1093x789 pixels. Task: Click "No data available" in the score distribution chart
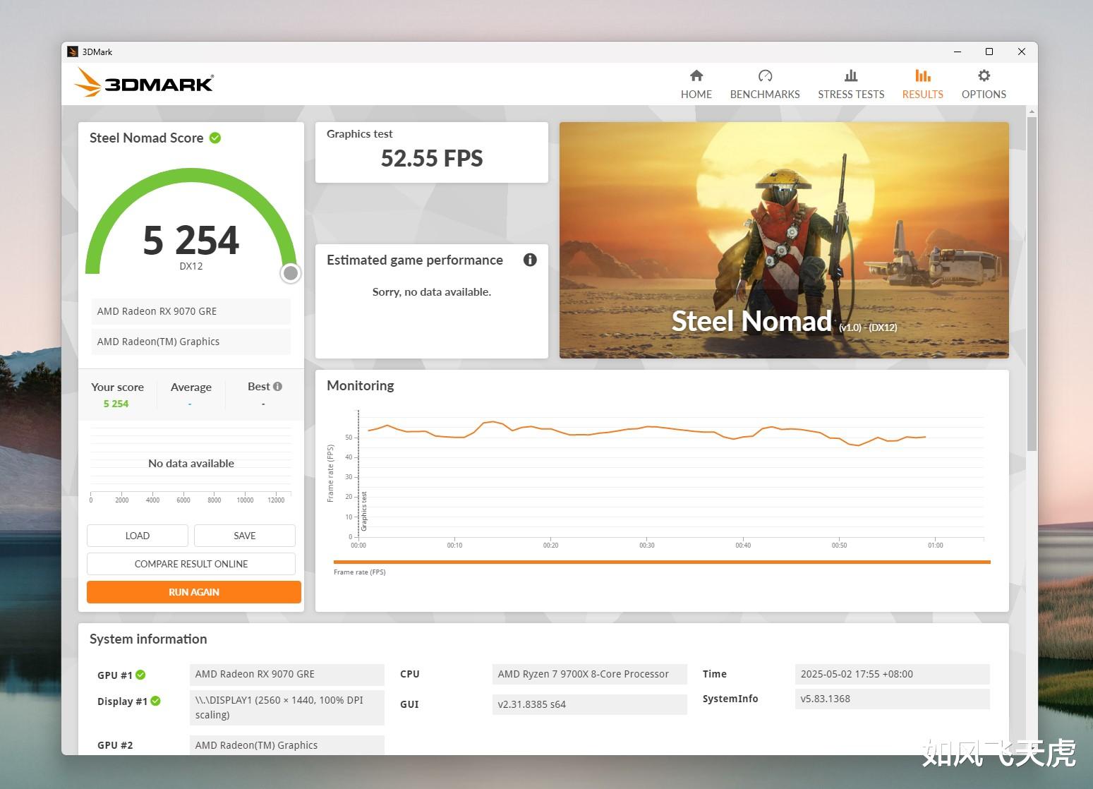(x=191, y=464)
